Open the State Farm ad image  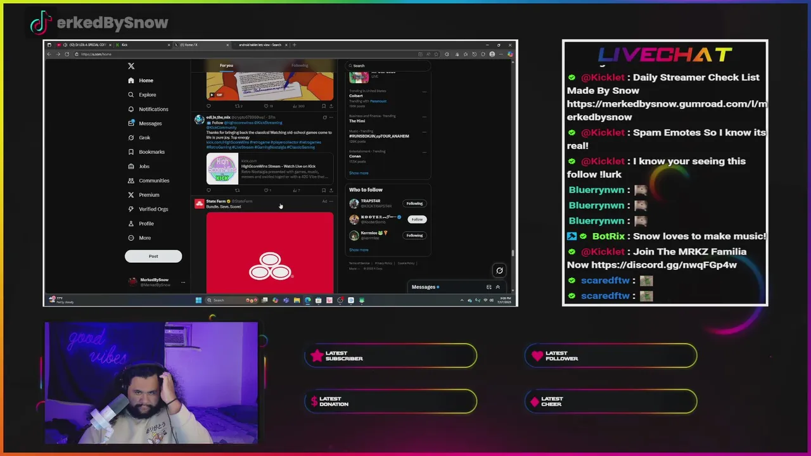pos(269,253)
